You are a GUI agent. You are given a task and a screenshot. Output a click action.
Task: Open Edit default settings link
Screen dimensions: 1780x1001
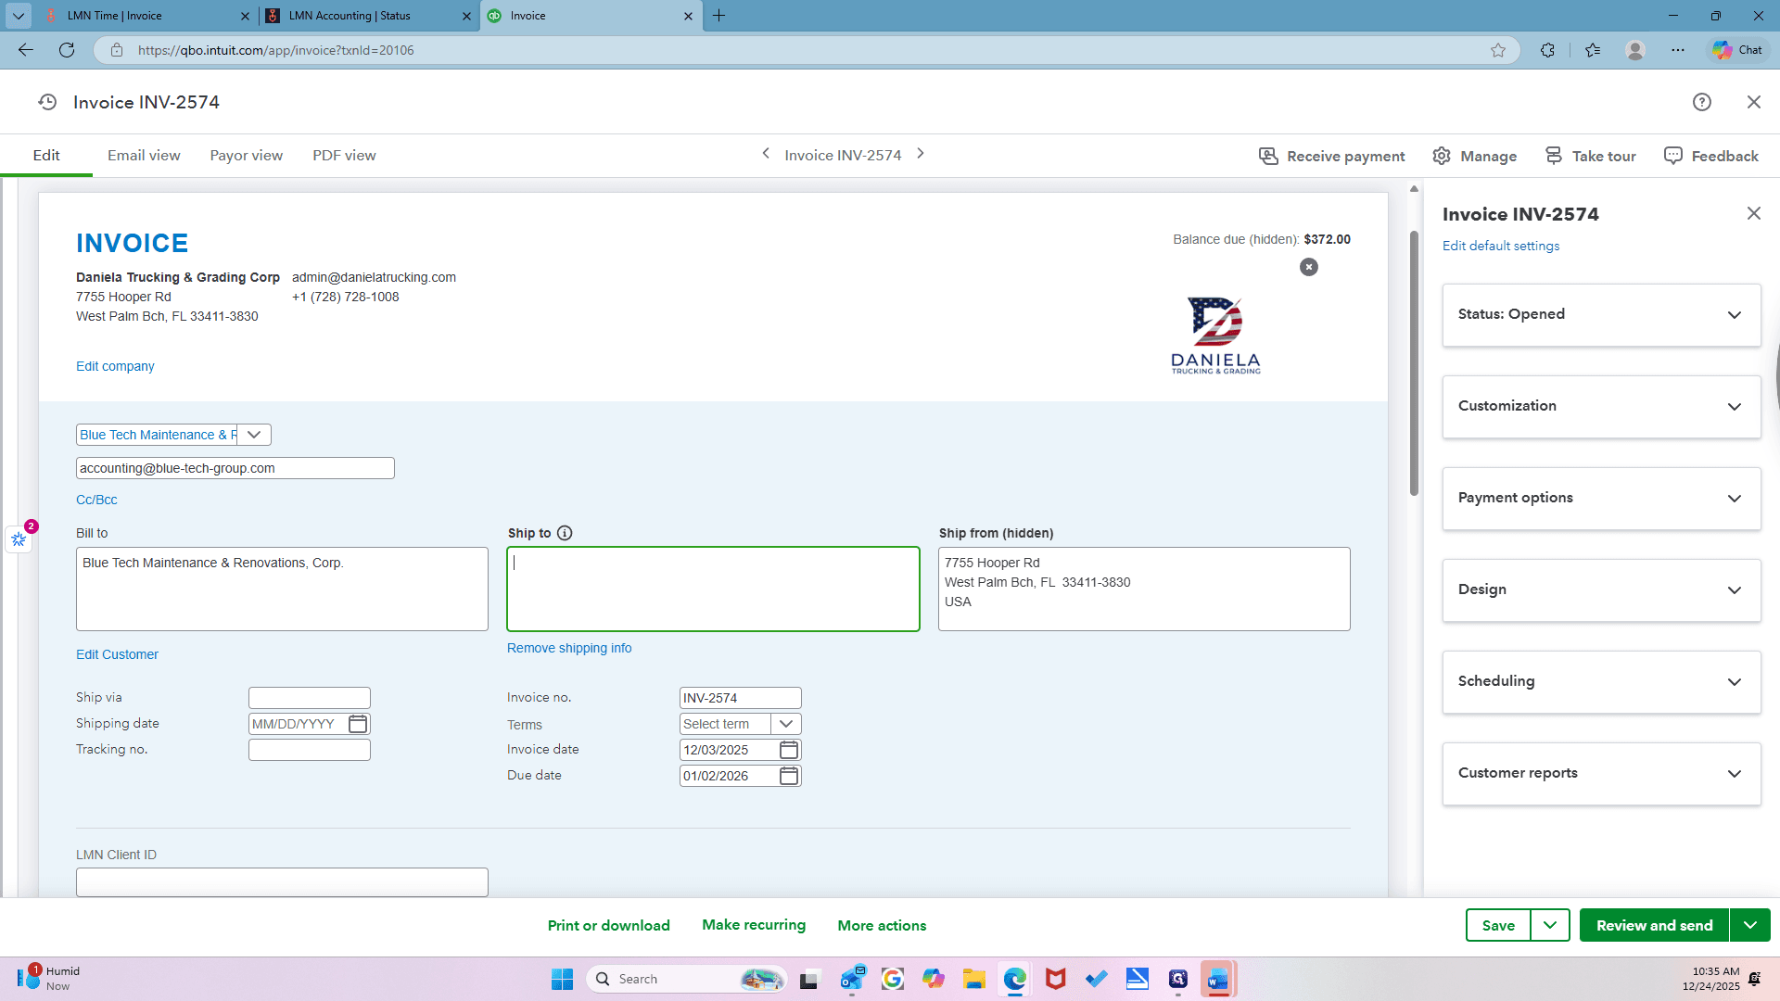tap(1501, 246)
